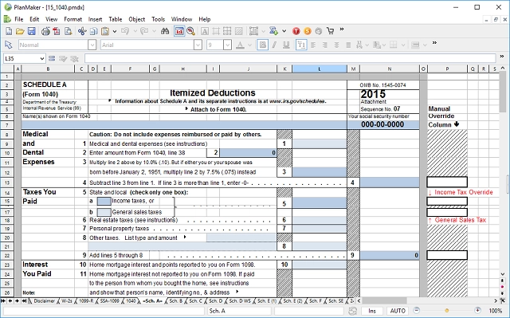This screenshot has height=318, width=510.
Task: Click the vertical scrollbar thumb
Action: click(x=503, y=92)
